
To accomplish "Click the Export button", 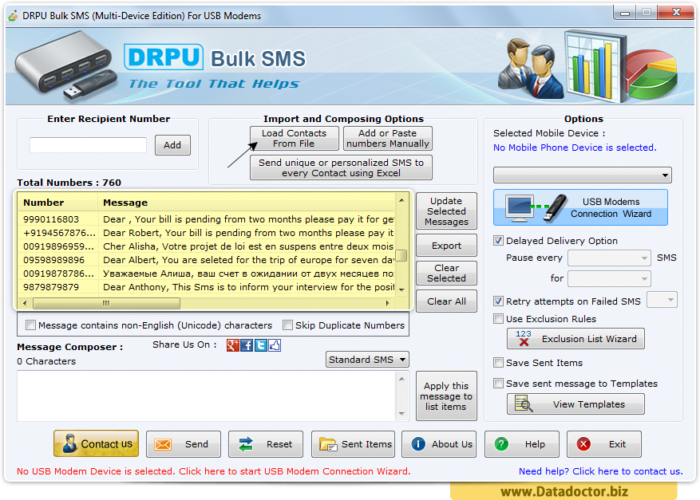I will (446, 246).
